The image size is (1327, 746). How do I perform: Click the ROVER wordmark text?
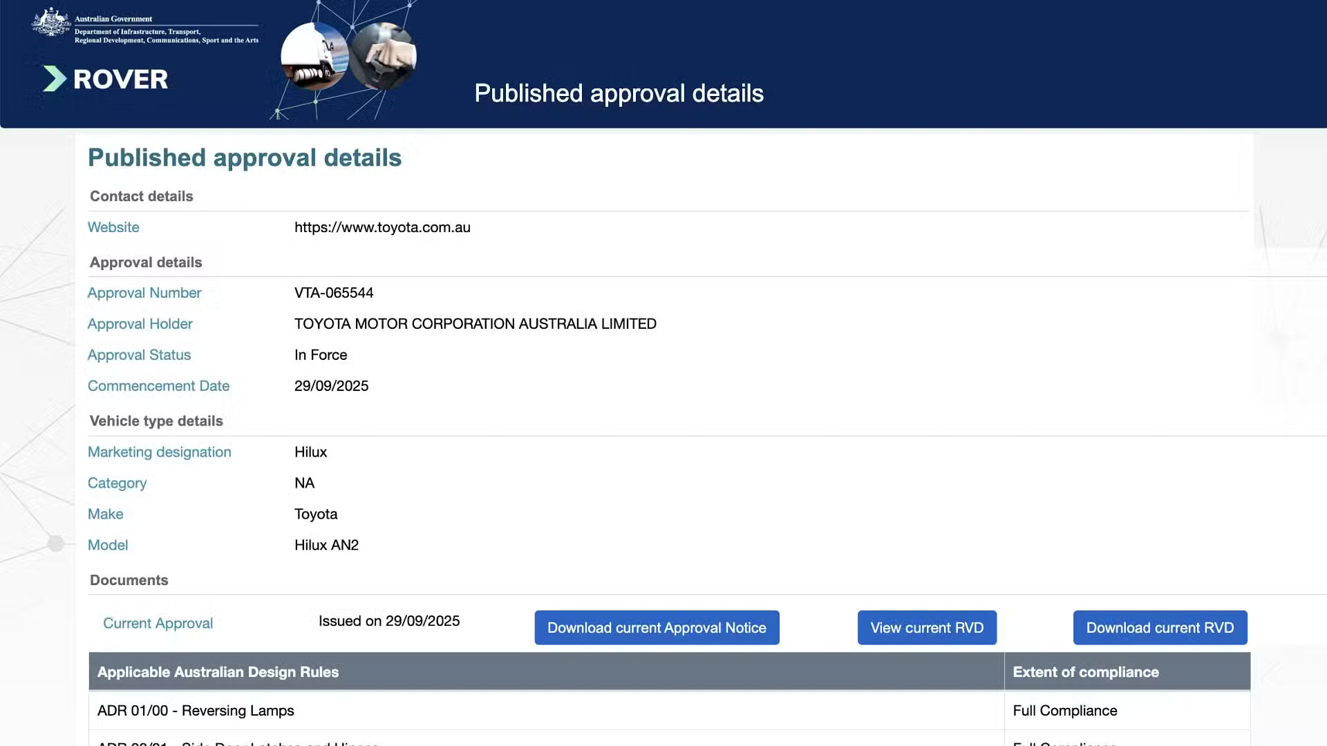point(120,79)
